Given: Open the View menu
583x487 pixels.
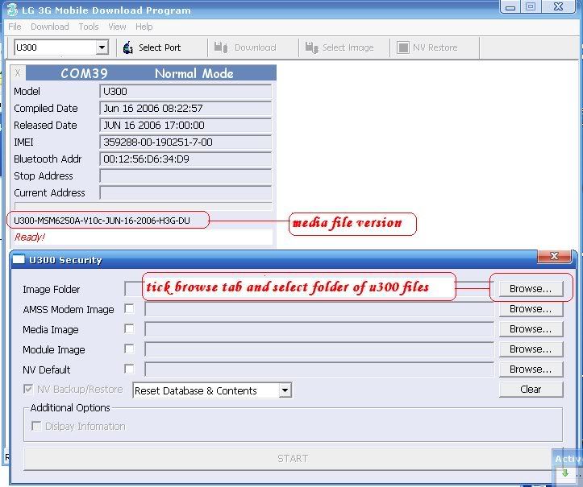Looking at the screenshot, I should click(117, 27).
